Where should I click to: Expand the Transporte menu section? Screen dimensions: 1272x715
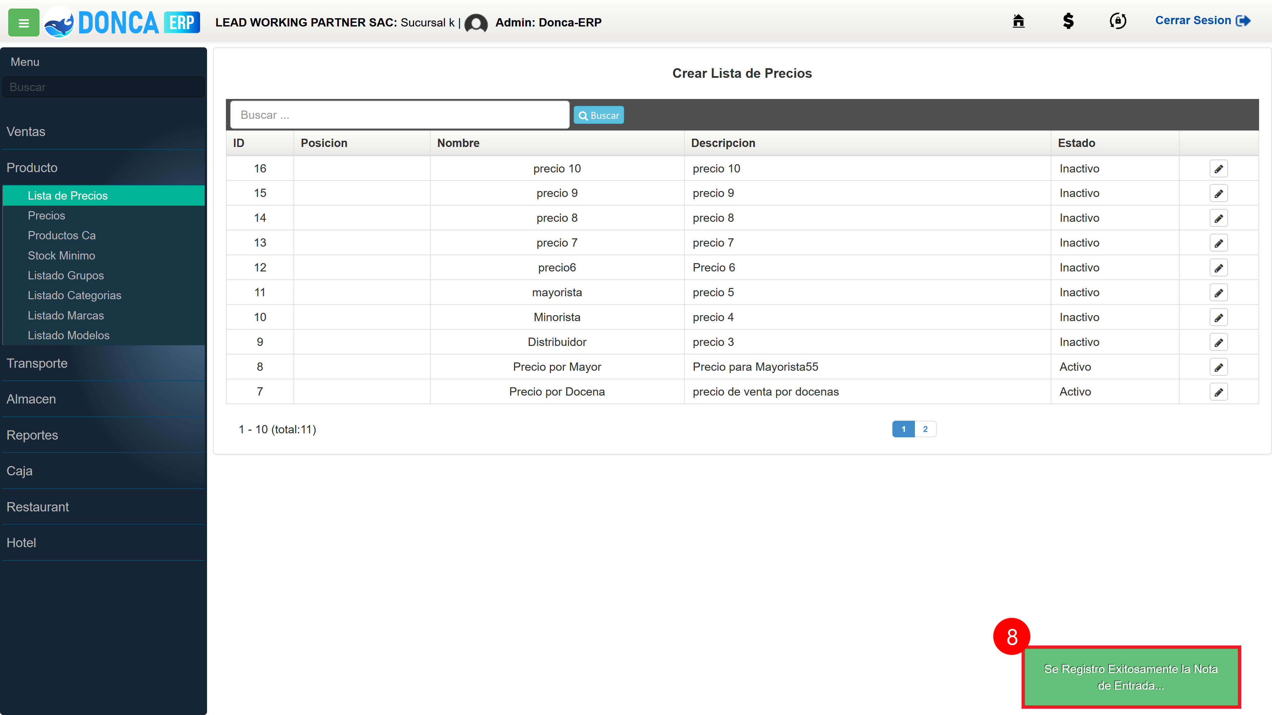pyautogui.click(x=103, y=363)
